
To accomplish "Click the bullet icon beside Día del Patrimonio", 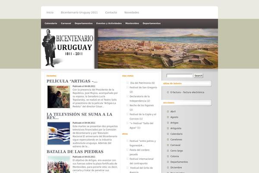I will (127, 83).
